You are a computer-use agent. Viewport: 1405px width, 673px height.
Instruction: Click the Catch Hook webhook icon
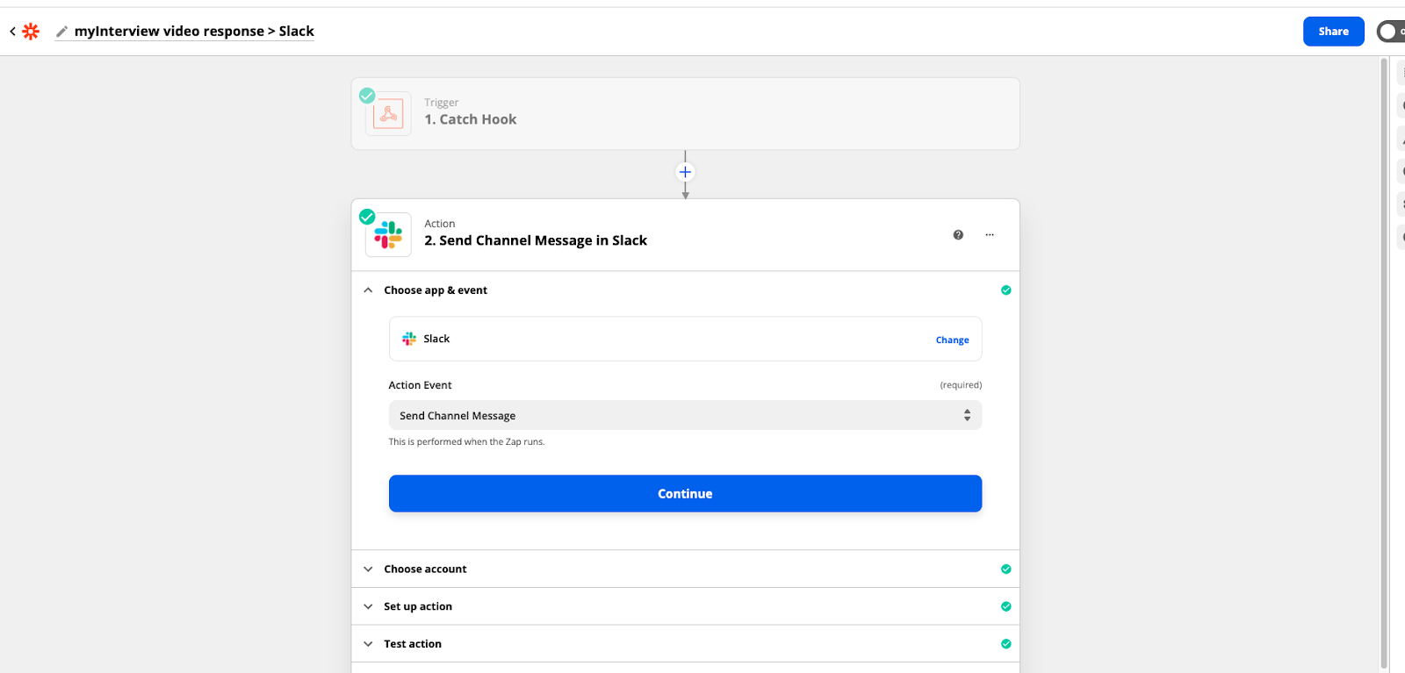(x=388, y=114)
